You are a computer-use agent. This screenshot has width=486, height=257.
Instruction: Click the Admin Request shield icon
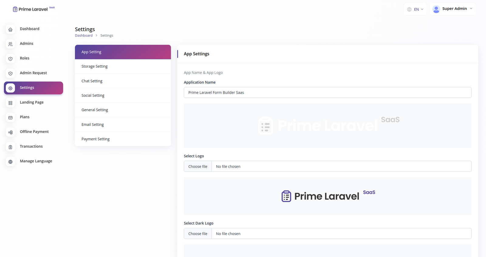click(x=10, y=73)
